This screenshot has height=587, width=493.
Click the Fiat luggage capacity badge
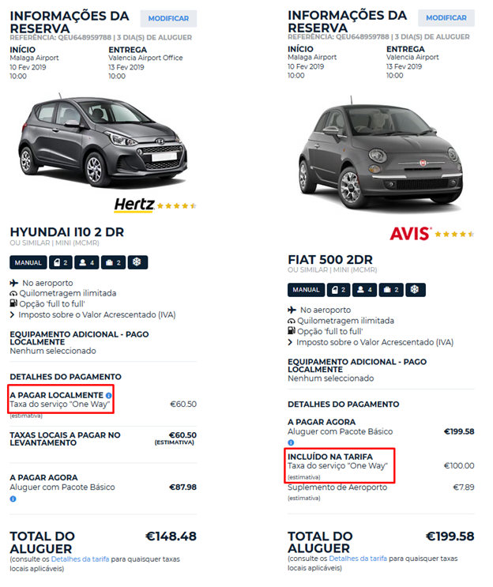pos(390,290)
